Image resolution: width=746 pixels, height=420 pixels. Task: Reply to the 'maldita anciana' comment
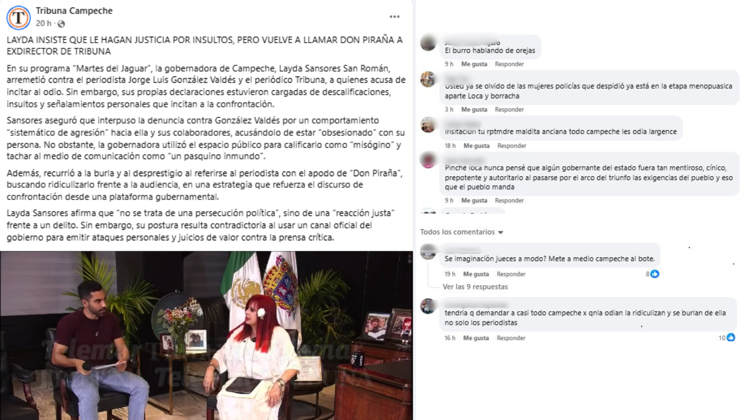(512, 146)
